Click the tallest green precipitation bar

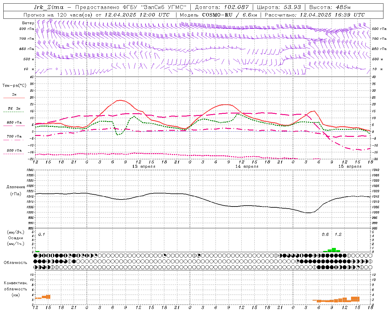pyautogui.click(x=334, y=250)
